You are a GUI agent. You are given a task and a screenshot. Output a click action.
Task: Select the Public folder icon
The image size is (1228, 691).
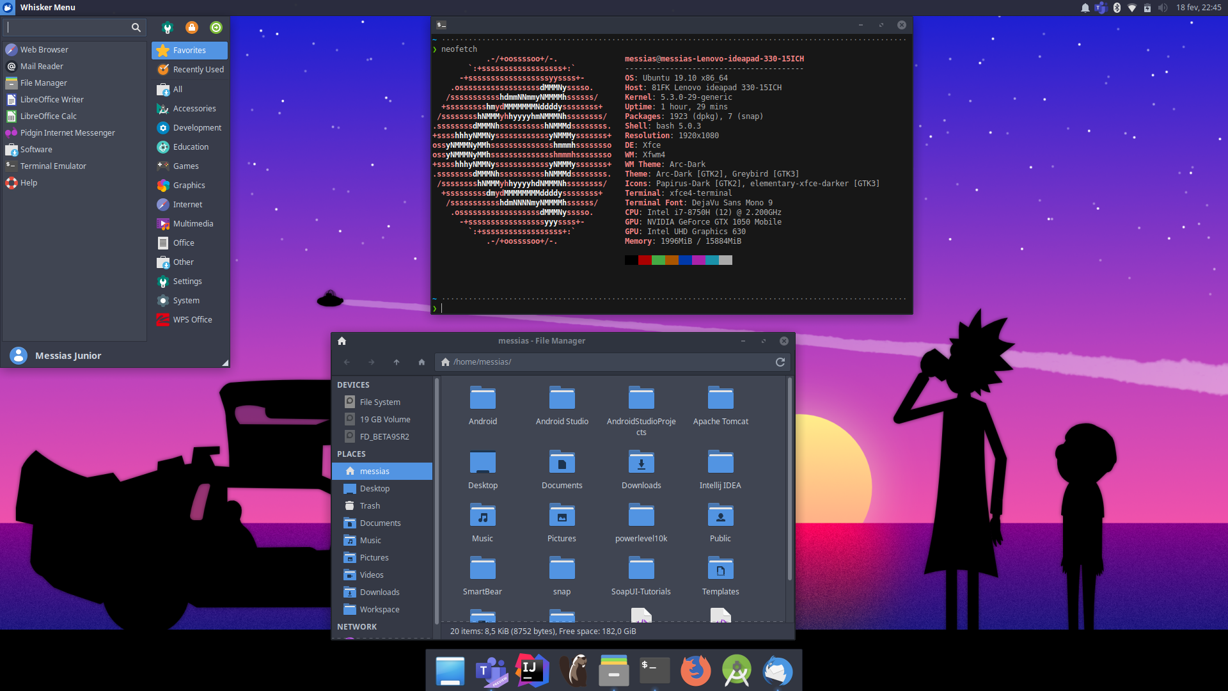[721, 516]
